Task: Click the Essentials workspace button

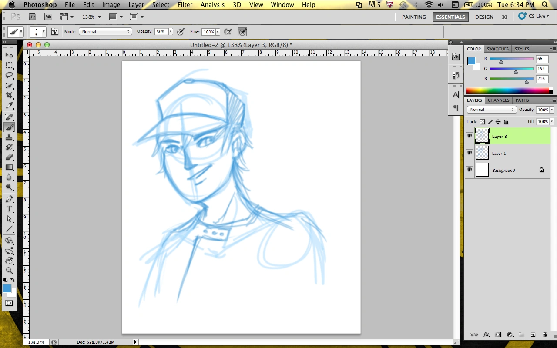Action: click(450, 17)
